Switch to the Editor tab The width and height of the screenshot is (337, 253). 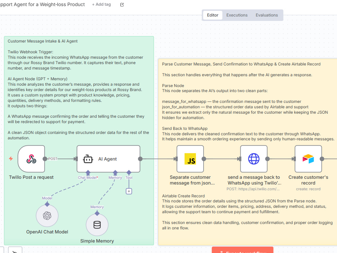point(213,15)
